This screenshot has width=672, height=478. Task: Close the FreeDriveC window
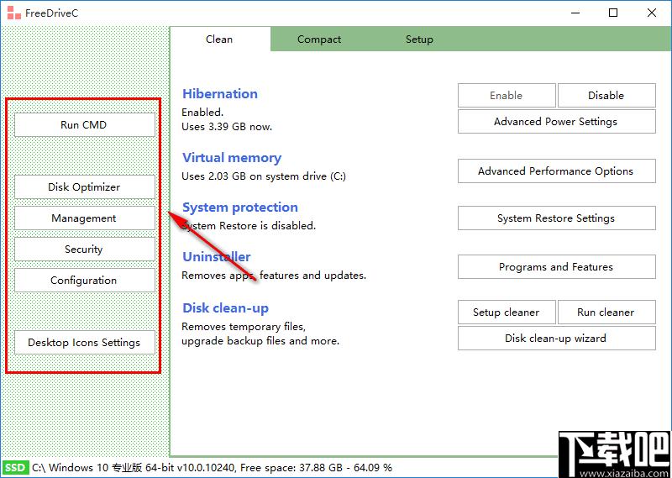652,13
